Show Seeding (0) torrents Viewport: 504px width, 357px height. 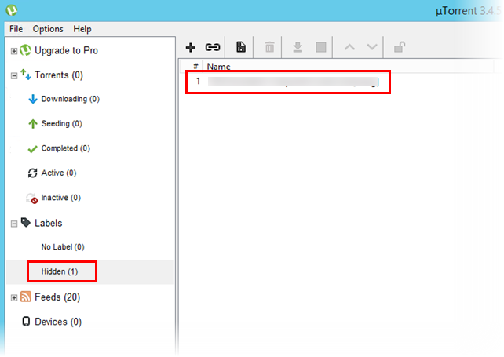click(x=62, y=124)
